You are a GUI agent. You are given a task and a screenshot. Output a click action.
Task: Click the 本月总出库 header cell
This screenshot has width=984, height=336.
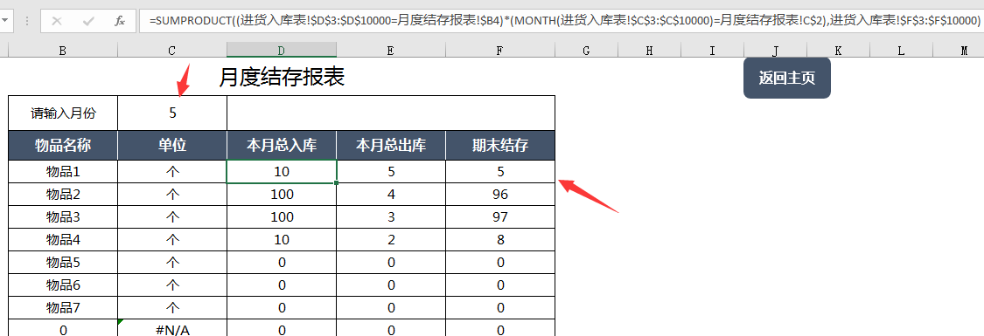point(391,146)
